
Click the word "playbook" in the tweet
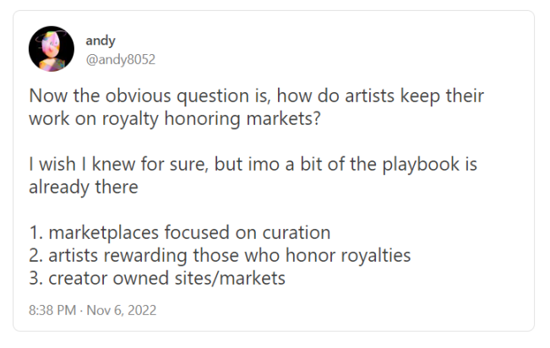pos(421,165)
